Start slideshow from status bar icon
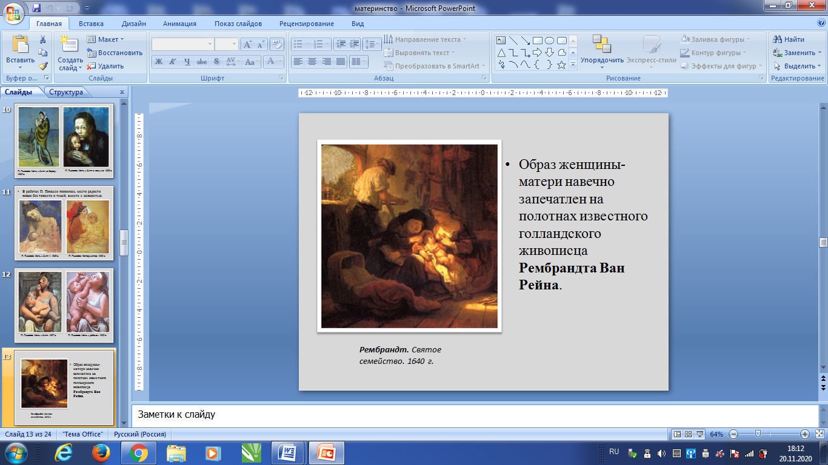The width and height of the screenshot is (828, 465). (x=699, y=434)
